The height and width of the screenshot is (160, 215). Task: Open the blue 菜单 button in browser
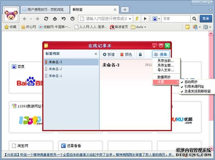(x=206, y=19)
